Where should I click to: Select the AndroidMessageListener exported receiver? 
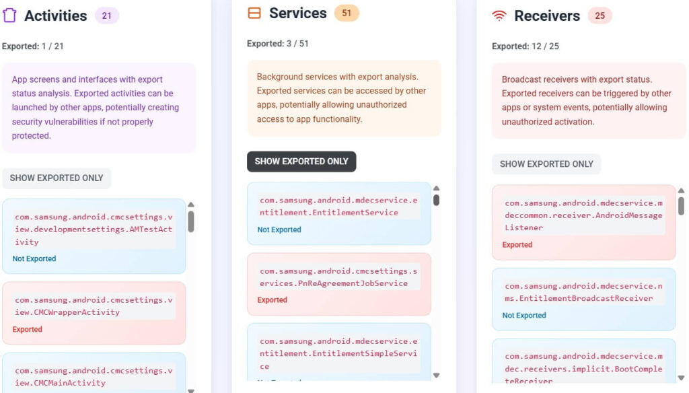(583, 222)
